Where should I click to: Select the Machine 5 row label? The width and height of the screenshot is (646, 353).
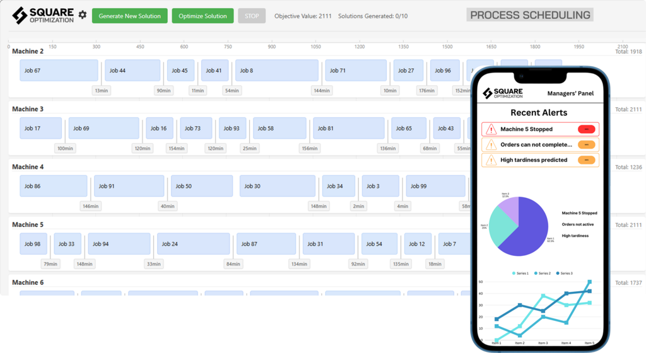pyautogui.click(x=28, y=224)
